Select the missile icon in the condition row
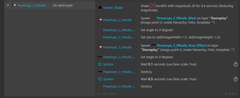This screenshot has height=98, width=240. pyautogui.click(x=14, y=5)
